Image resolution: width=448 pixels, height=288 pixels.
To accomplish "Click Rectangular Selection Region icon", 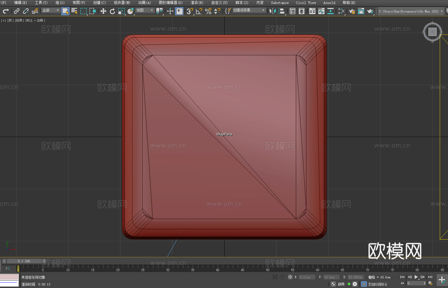I will [x=84, y=11].
